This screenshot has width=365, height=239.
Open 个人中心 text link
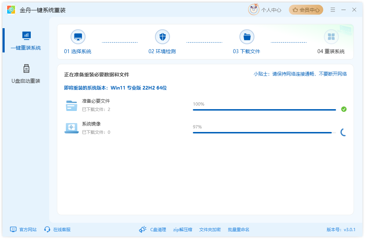(x=271, y=10)
